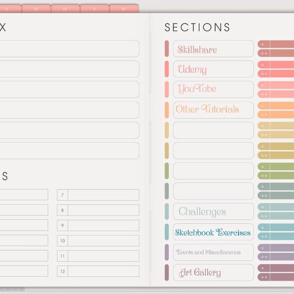Image resolution: width=294 pixels, height=294 pixels.
Task: Click the single-dot tab beside Skillshare
Action: [276, 44]
